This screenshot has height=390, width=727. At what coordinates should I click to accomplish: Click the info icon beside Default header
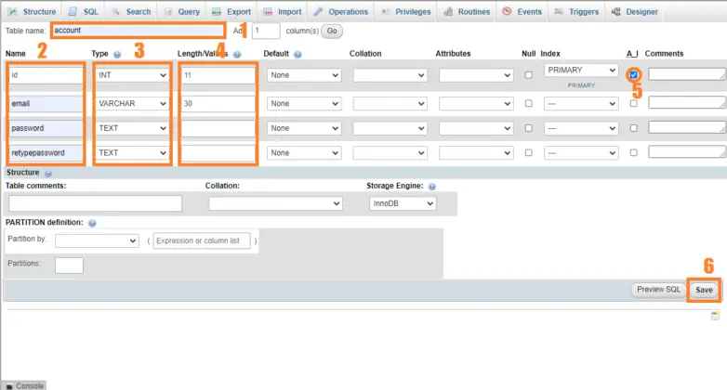tap(297, 54)
